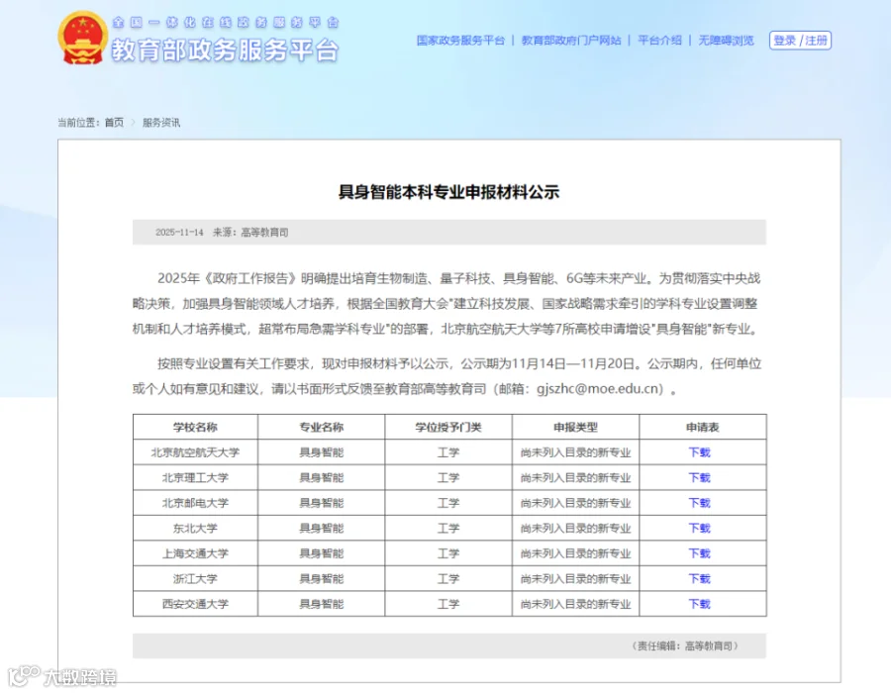Click the 登录/注册 button
The image size is (891, 694).
[800, 41]
